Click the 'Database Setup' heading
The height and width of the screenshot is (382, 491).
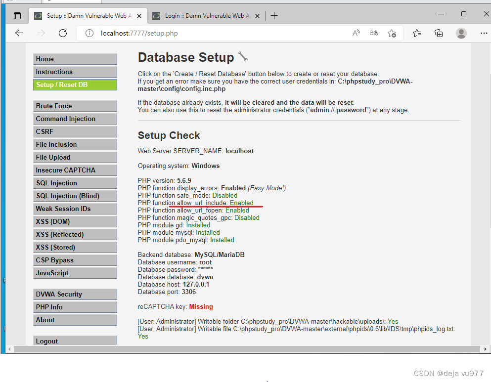[186, 57]
